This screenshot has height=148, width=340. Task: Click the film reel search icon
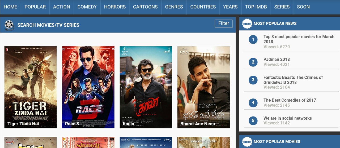pyautogui.click(x=9, y=25)
